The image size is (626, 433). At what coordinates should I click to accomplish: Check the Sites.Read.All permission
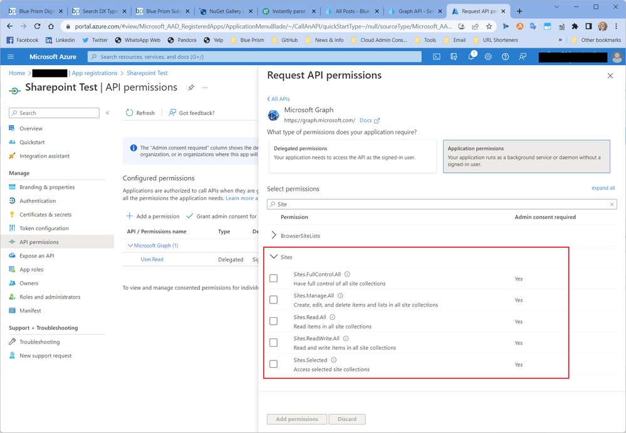(273, 322)
